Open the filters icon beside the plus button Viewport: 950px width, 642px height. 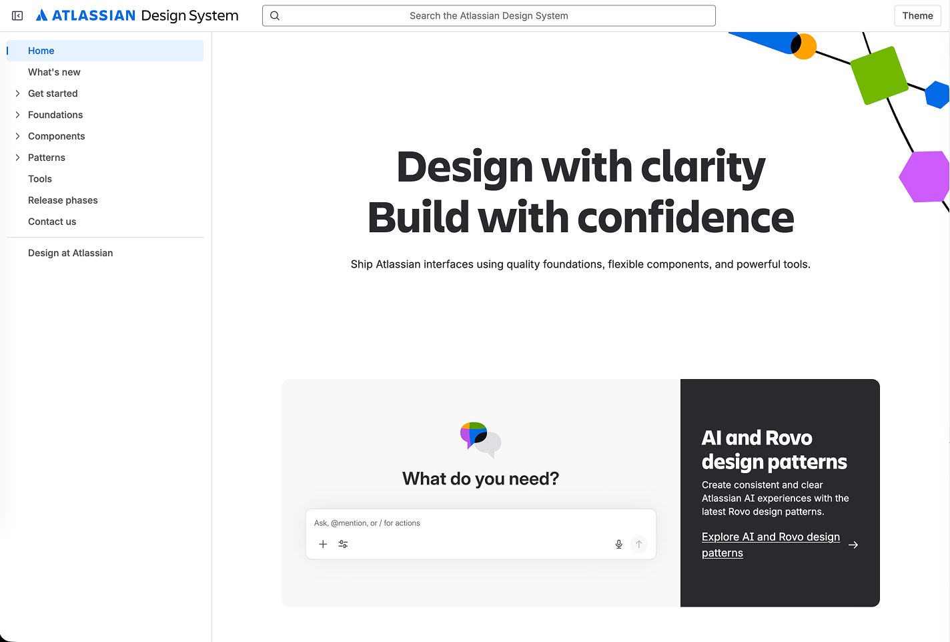343,544
